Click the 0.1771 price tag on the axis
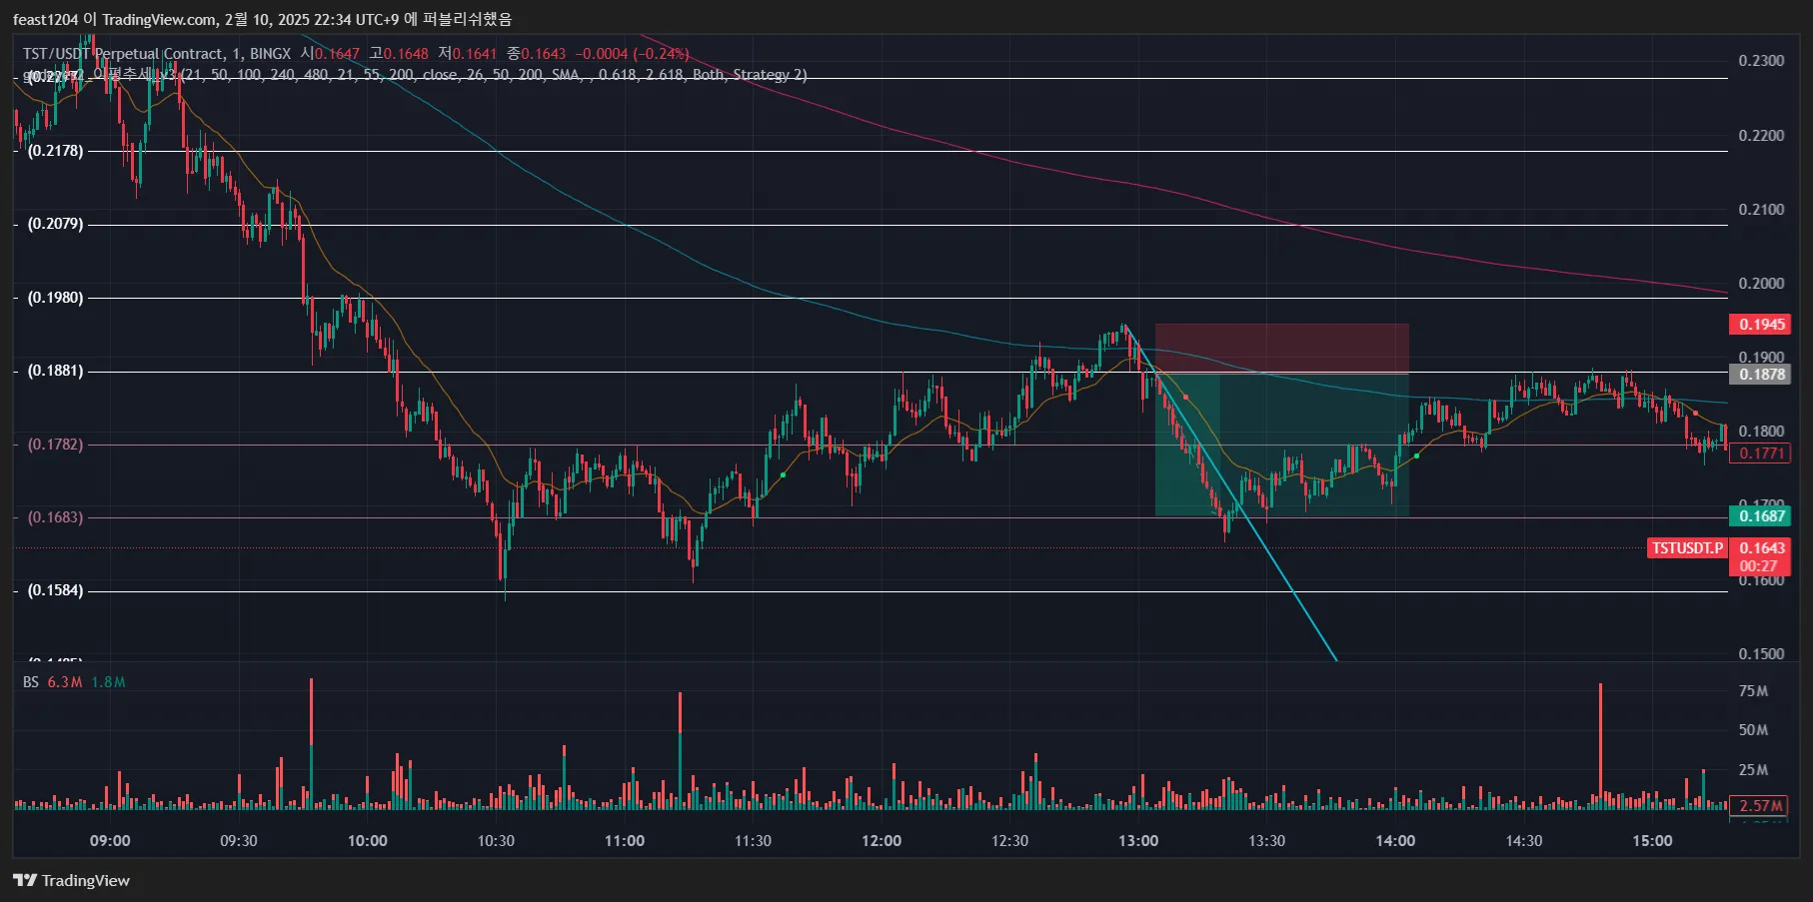Viewport: 1813px width, 902px height. coord(1760,453)
